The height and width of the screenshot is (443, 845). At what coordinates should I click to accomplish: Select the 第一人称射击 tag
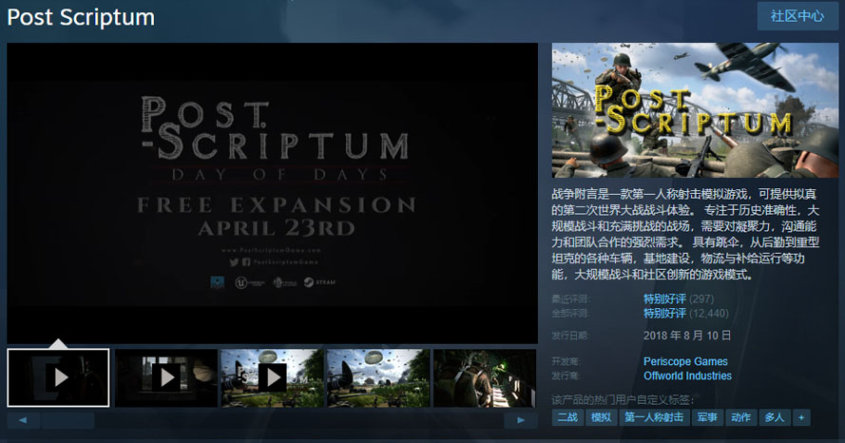coord(654,417)
